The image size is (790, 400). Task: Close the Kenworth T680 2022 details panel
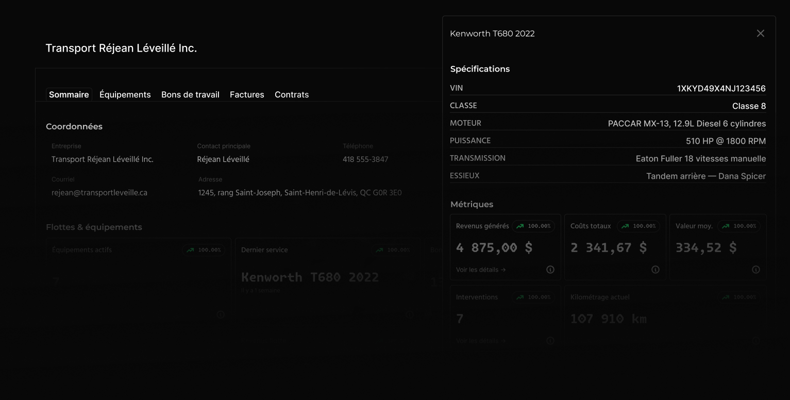tap(760, 34)
